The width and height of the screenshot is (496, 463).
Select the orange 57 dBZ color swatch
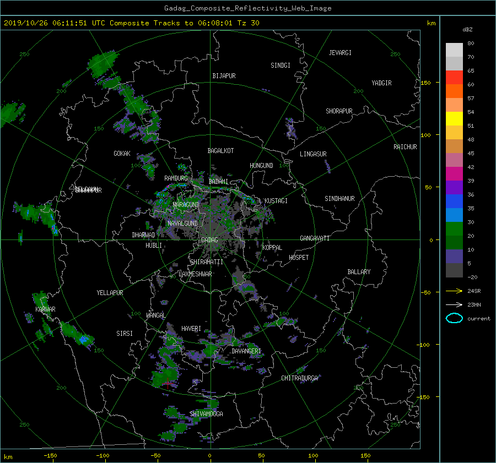tap(454, 91)
